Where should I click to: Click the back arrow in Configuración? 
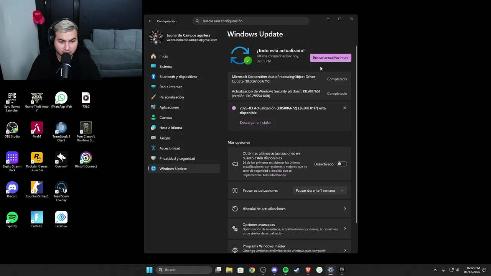click(150, 21)
